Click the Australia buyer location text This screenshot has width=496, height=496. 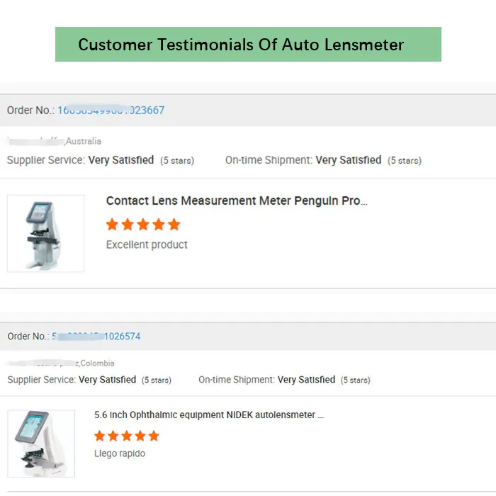pyautogui.click(x=84, y=141)
